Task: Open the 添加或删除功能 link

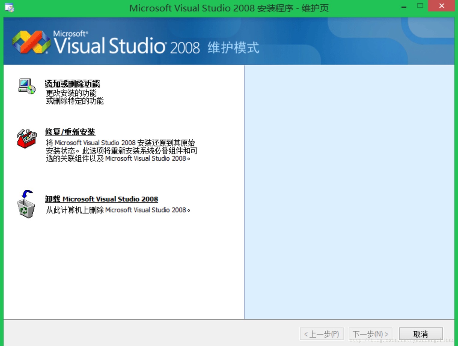Action: pyautogui.click(x=72, y=84)
